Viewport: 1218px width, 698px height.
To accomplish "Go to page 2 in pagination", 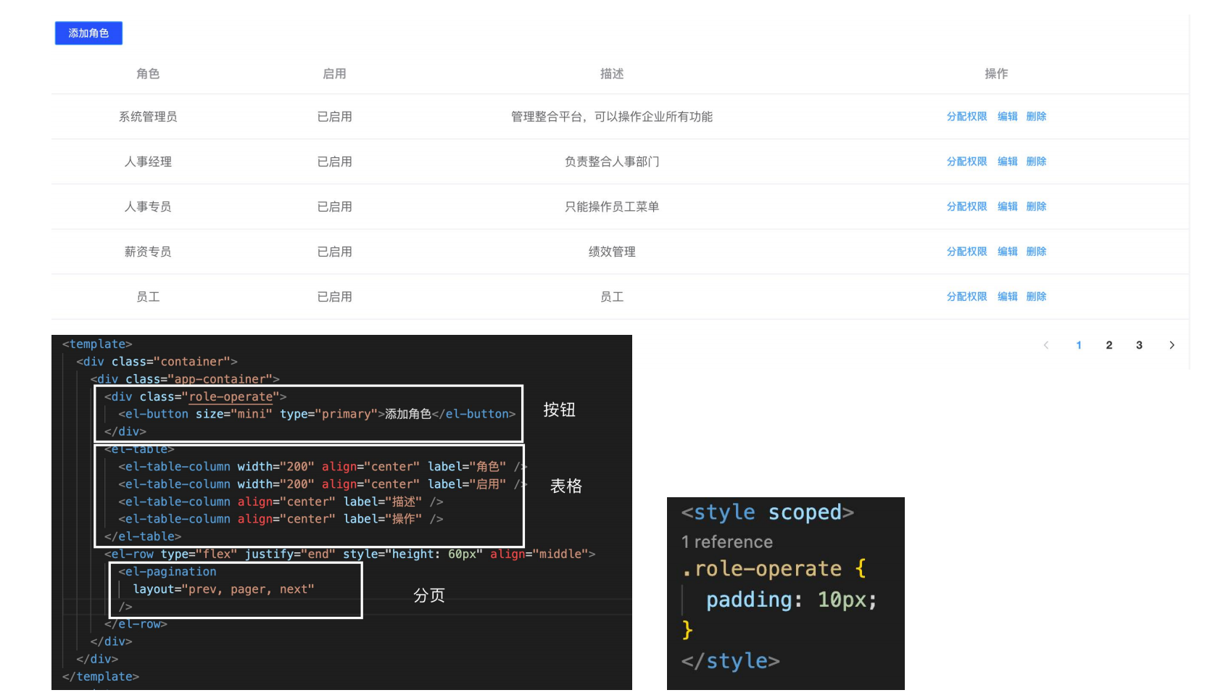I will 1109,345.
